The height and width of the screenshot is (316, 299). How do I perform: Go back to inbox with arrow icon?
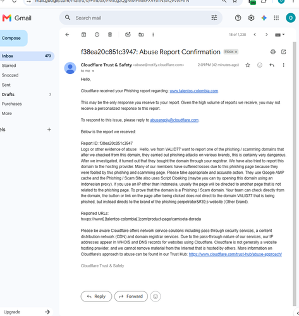tap(67, 35)
